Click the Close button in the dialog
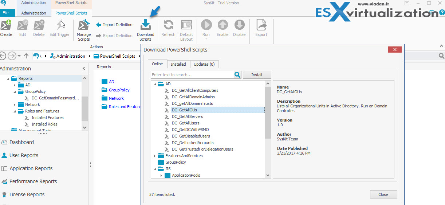445x205 pixels. (x=383, y=194)
